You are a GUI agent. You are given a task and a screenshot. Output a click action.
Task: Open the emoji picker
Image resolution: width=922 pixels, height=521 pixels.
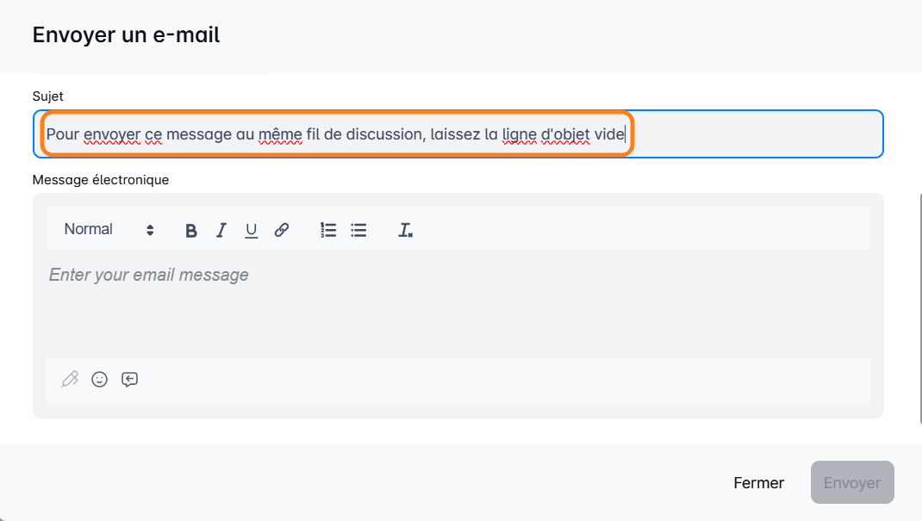click(x=100, y=379)
